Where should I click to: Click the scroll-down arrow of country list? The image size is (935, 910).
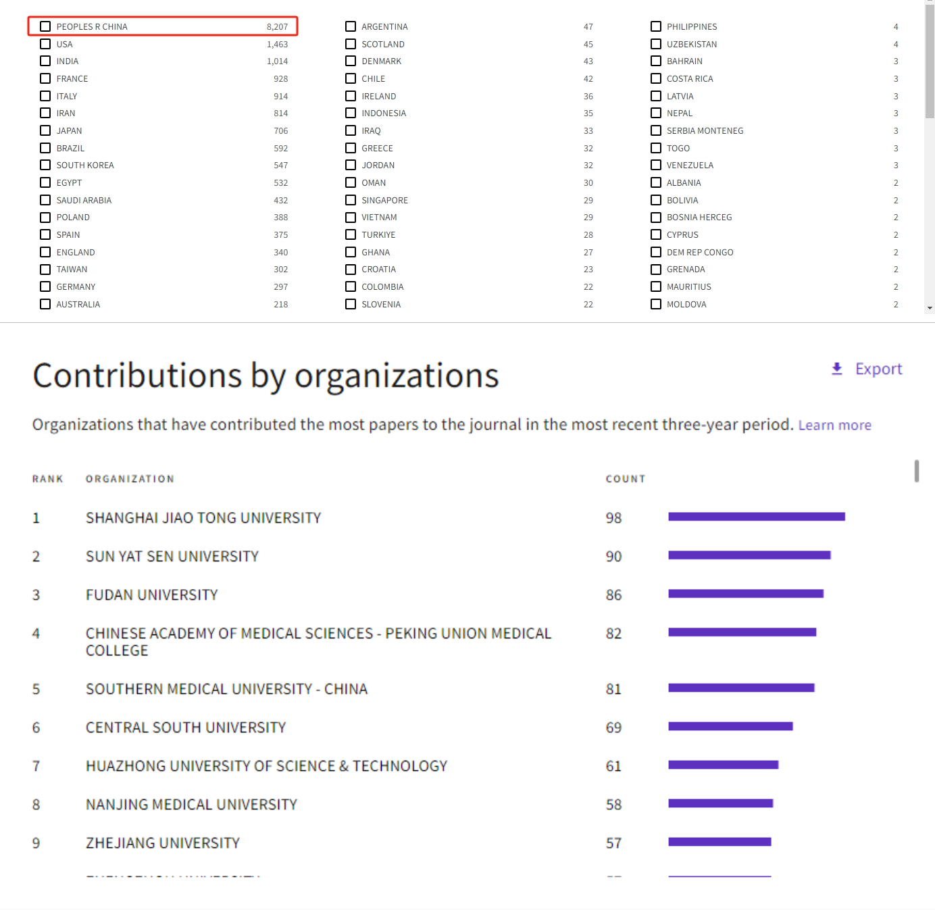click(x=930, y=308)
